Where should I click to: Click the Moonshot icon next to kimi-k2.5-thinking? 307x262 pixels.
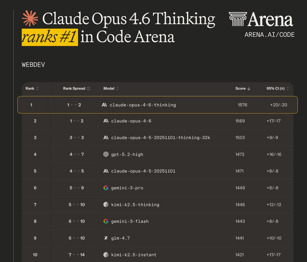click(x=106, y=204)
